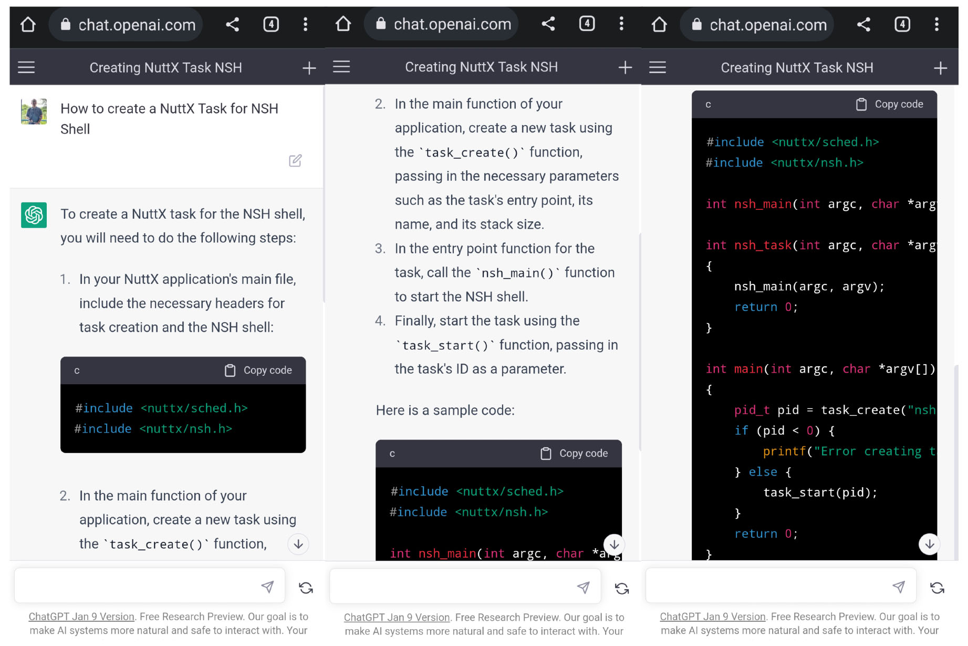Viewport: 968px width, 646px height.
Task: Open the hamburger sidebar menu in the left panel
Action: (26, 67)
